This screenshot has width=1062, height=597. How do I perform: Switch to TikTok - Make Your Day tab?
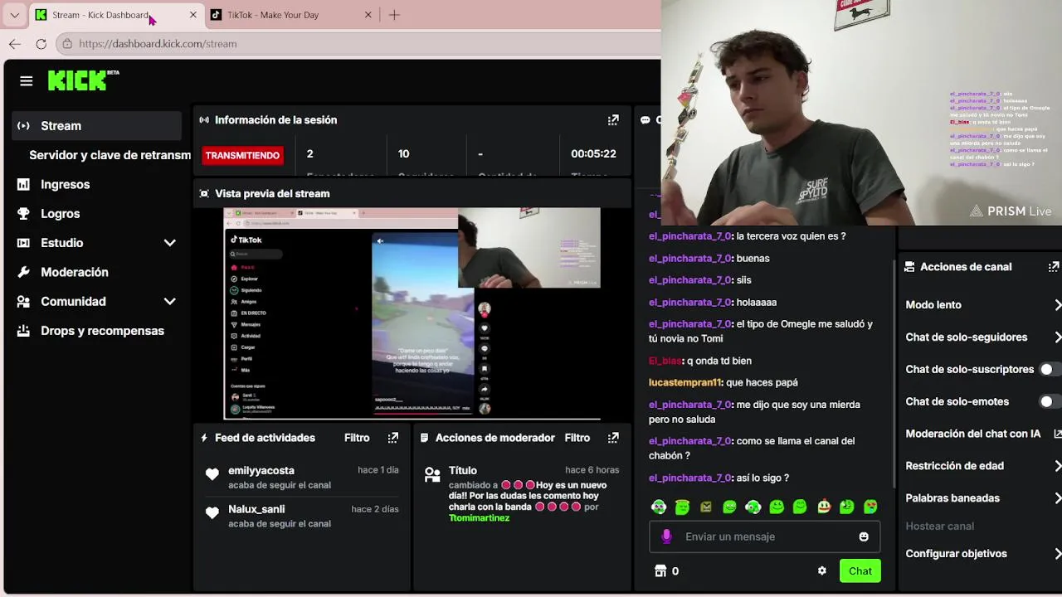pyautogui.click(x=291, y=15)
